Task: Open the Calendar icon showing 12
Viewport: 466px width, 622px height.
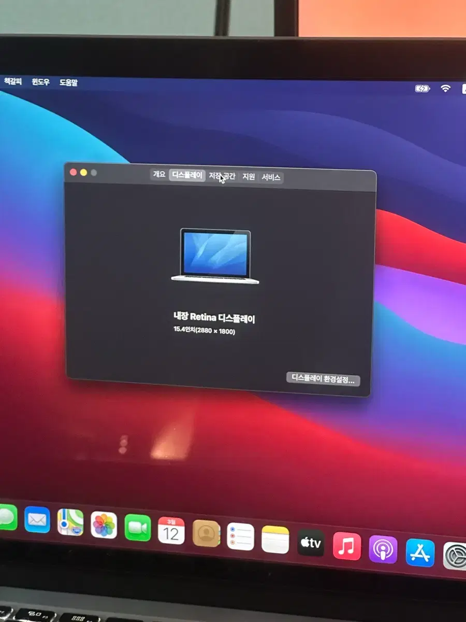Action: (x=171, y=531)
